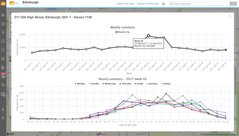Open the Home icon in the sidebar

pos(3,15)
